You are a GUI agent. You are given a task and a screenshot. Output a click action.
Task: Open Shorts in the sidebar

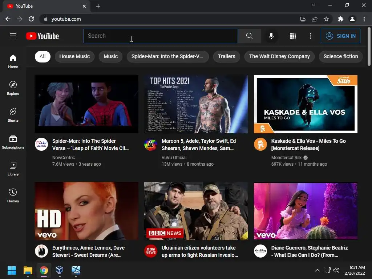(13, 115)
